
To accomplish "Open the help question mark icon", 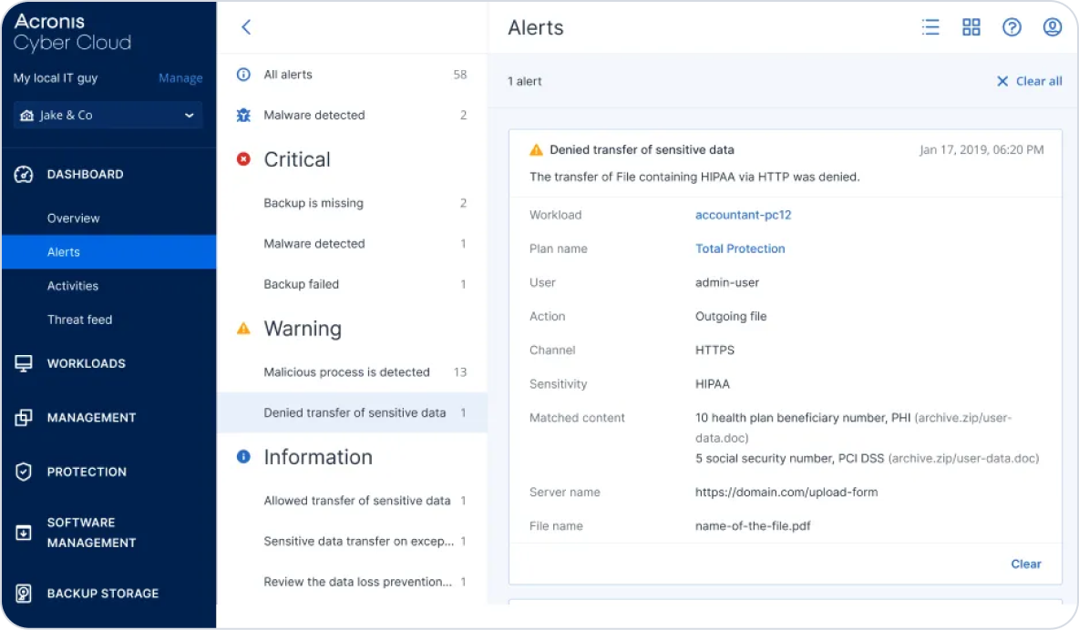I will (1012, 27).
